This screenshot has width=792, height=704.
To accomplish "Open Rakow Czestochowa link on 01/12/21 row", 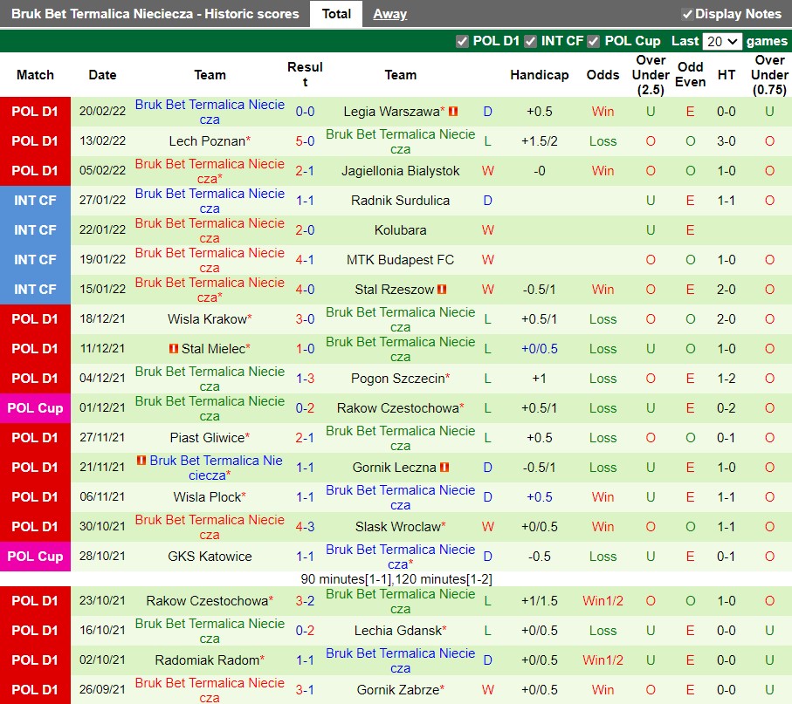I will (x=400, y=408).
